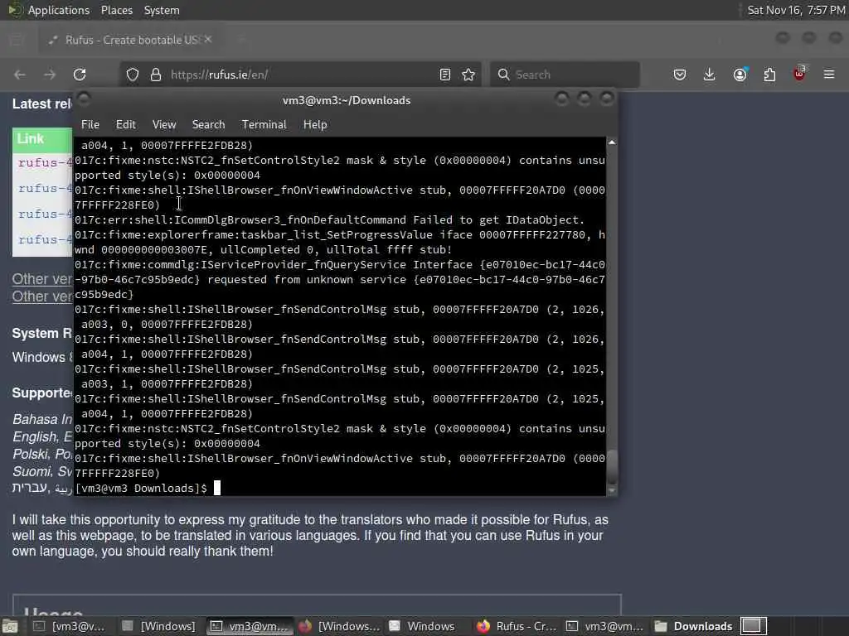Click workspace switcher in bottom panel
Screen dimensions: 849x636
754,626
